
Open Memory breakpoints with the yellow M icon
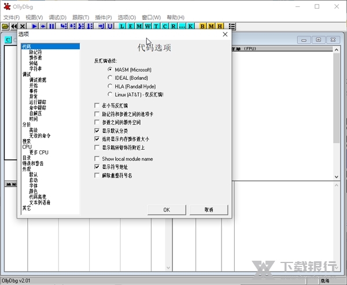[211, 27]
